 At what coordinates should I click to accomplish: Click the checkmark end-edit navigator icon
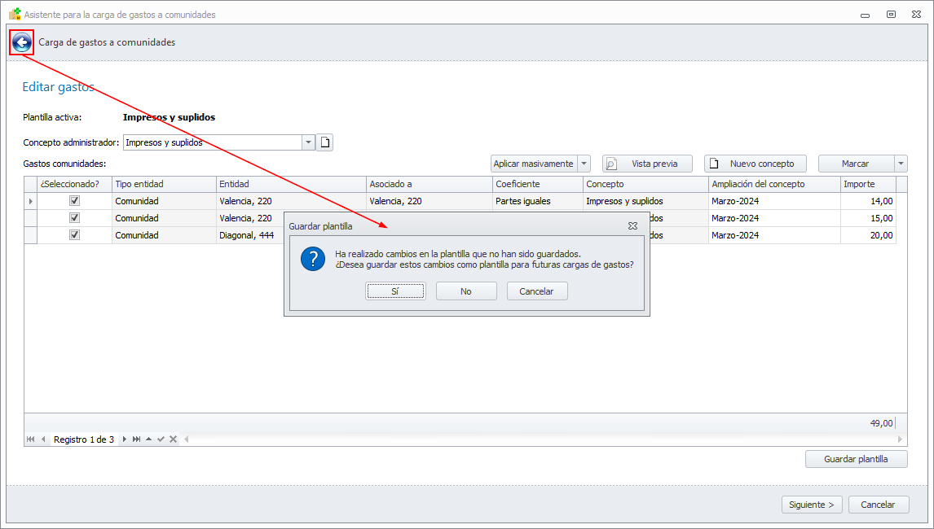[161, 439]
